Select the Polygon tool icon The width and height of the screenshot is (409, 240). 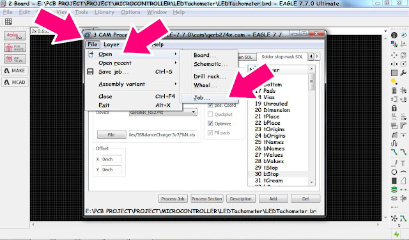coord(403,180)
